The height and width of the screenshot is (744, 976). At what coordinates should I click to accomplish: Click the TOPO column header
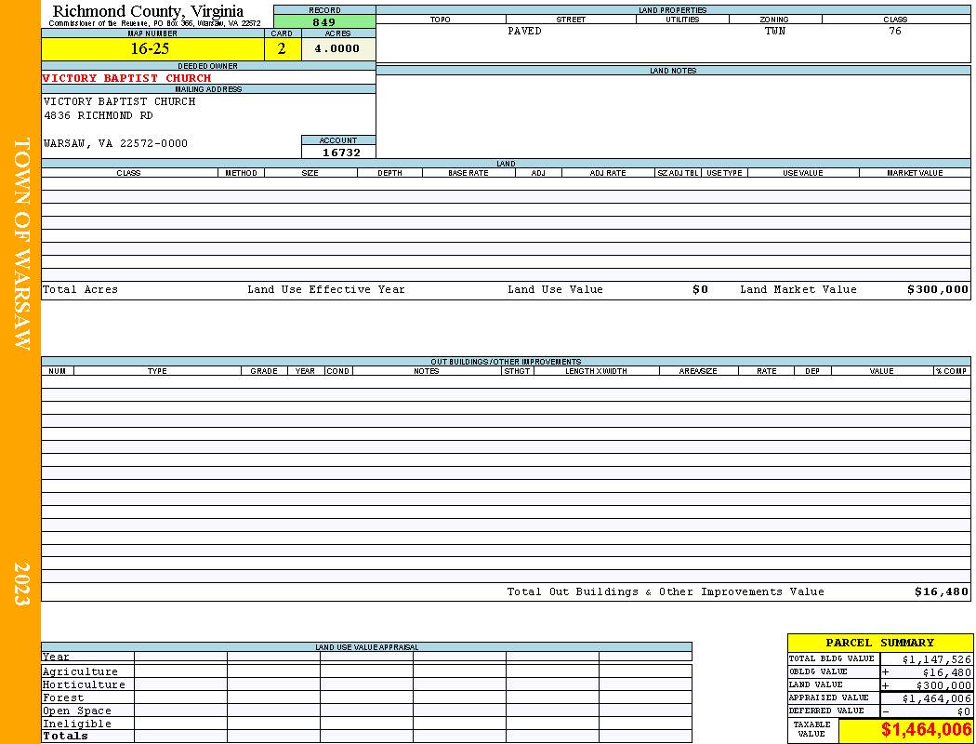coord(440,20)
